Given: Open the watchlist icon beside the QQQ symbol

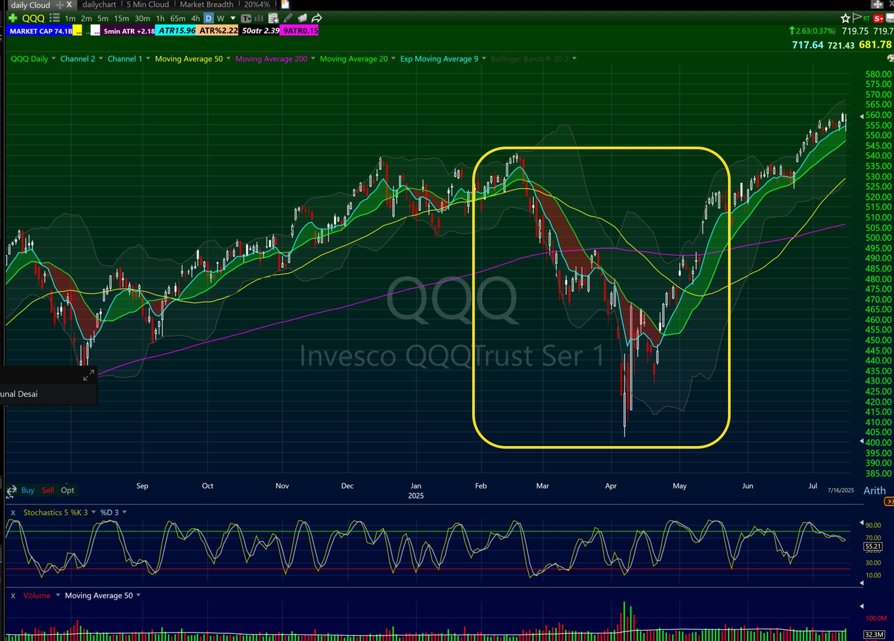Looking at the screenshot, I should point(54,18).
